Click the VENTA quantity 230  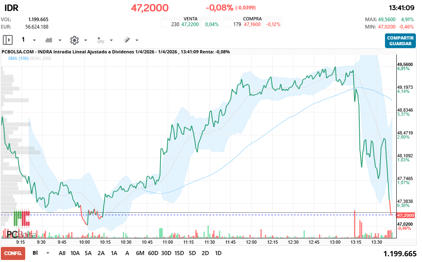click(x=175, y=24)
